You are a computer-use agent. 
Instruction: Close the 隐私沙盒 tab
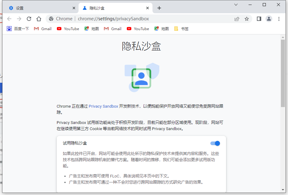click(148, 8)
